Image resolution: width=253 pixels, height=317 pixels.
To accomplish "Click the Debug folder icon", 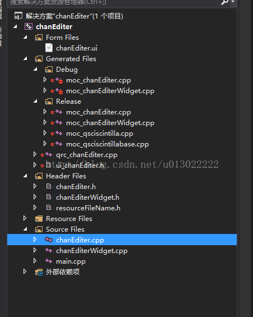I will (49, 70).
